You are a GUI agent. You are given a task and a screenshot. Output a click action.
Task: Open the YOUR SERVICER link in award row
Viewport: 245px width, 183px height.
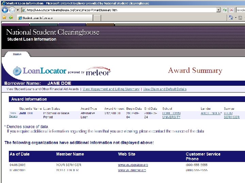232,115
